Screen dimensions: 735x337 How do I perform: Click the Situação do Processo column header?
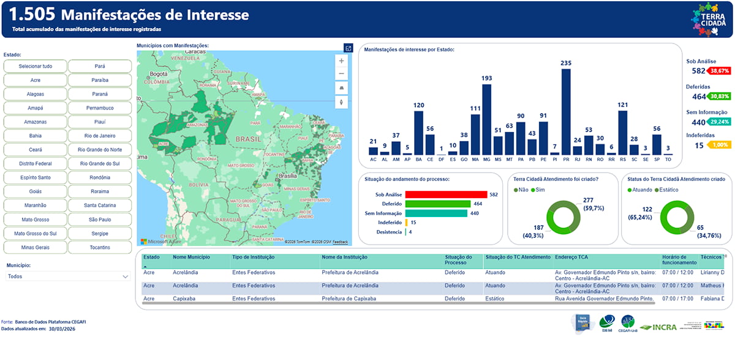(458, 260)
